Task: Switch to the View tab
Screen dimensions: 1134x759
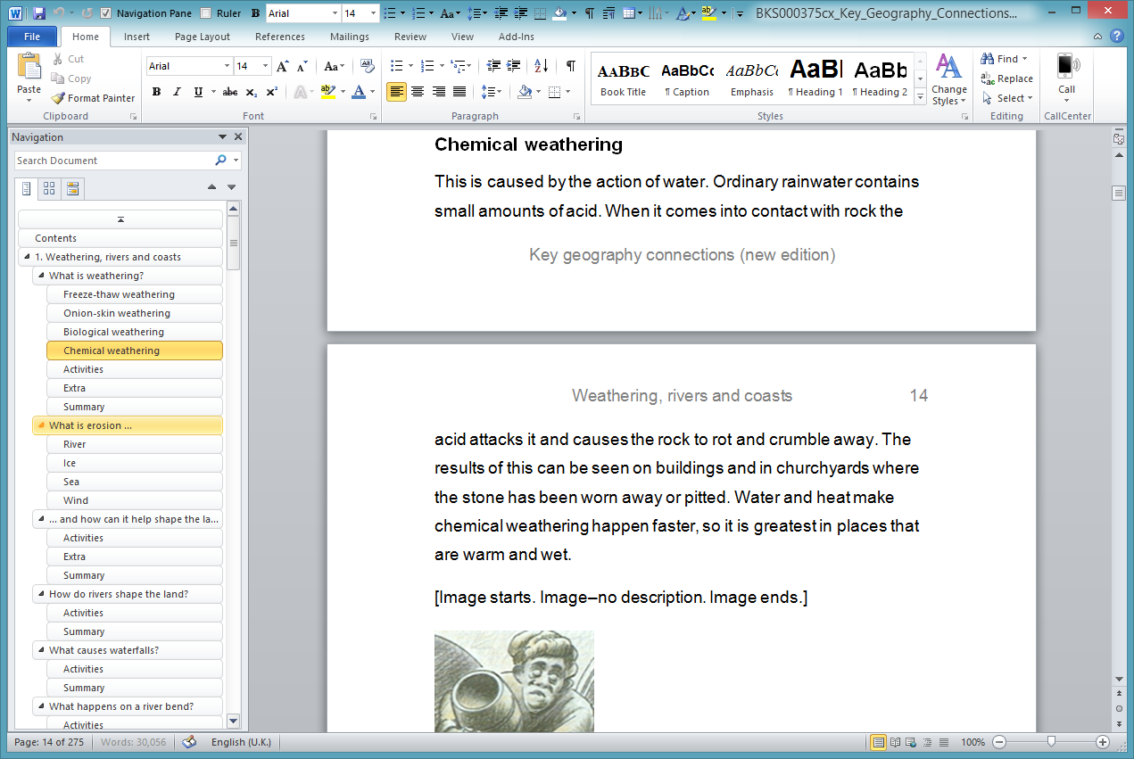Action: pos(462,37)
